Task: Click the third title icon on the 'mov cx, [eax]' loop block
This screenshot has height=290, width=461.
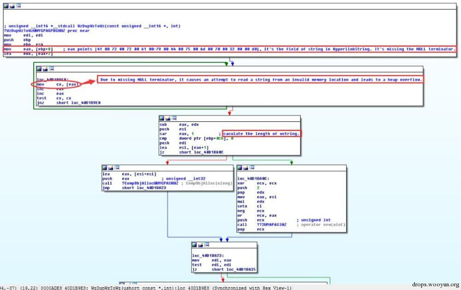Action: 51,69
